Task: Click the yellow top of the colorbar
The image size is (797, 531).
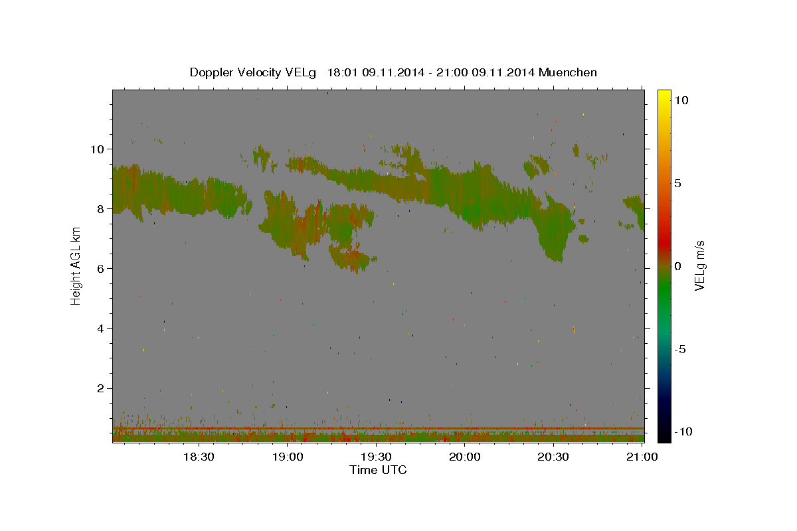Action: click(x=664, y=94)
